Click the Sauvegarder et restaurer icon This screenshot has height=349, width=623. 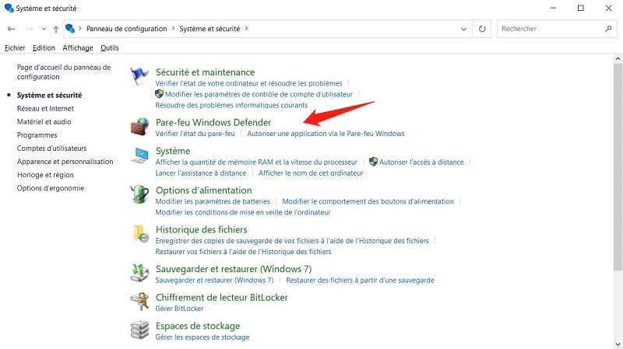[139, 273]
